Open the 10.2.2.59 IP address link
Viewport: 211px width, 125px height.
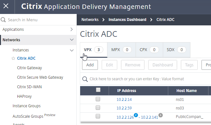tap(124, 108)
